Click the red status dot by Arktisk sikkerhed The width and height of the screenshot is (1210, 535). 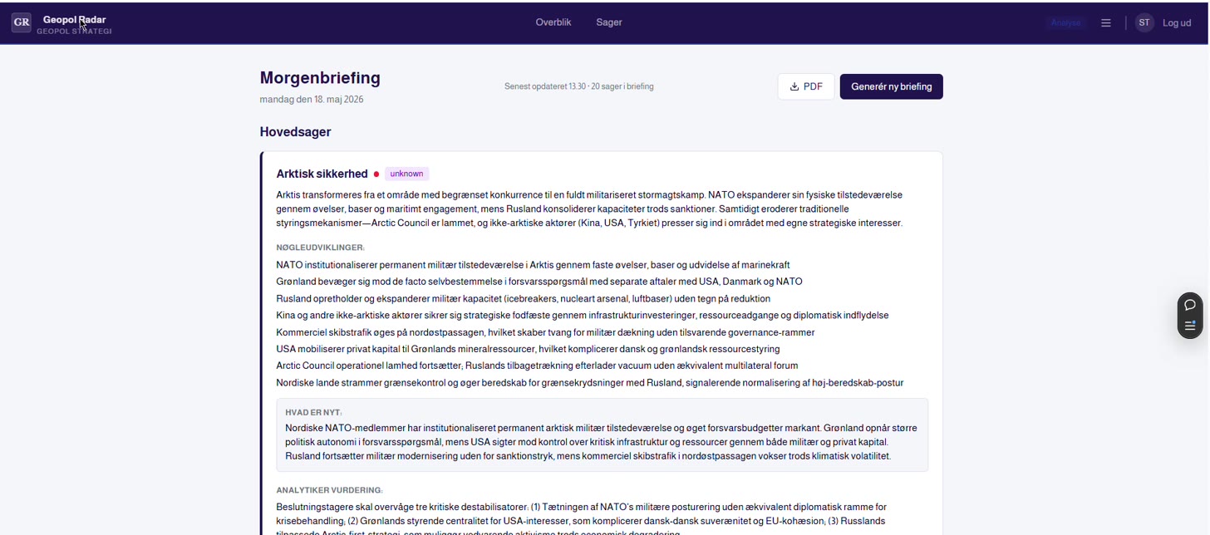point(376,174)
